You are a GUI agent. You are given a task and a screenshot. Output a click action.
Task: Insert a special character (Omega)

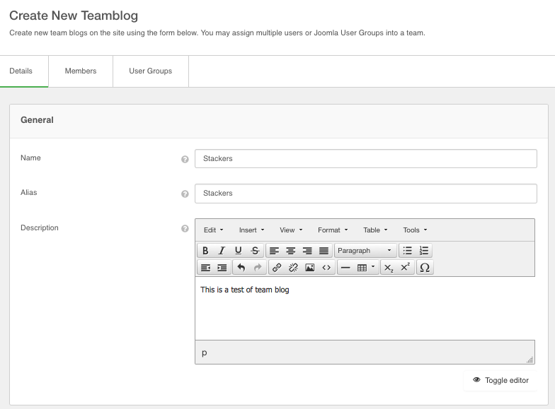pyautogui.click(x=425, y=267)
